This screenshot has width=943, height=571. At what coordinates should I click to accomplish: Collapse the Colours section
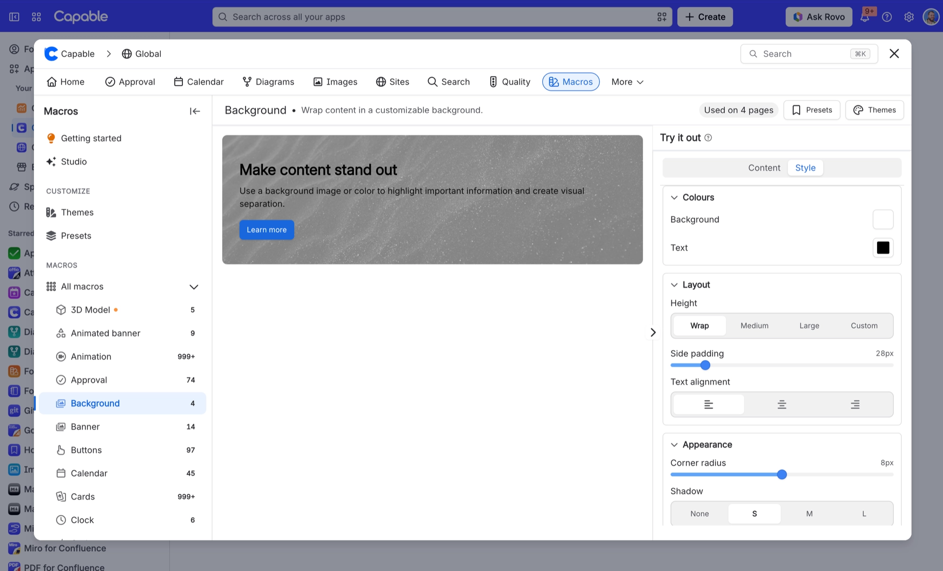(674, 197)
